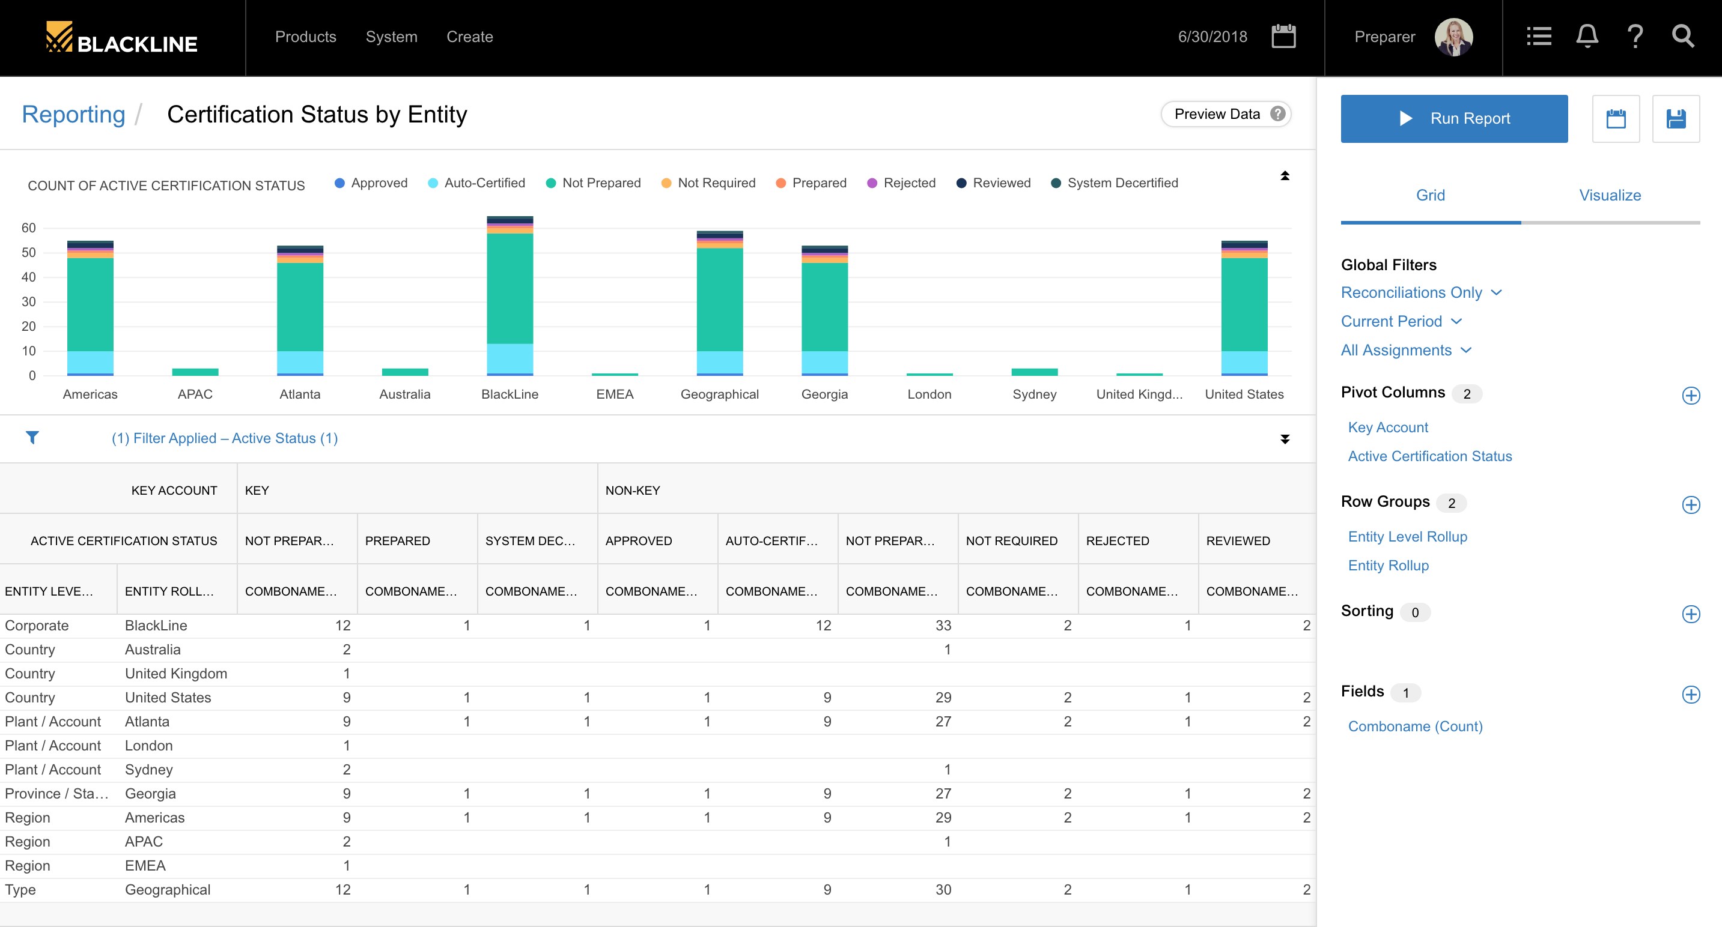Click the REVIEWED column header
The width and height of the screenshot is (1722, 927).
(1257, 540)
